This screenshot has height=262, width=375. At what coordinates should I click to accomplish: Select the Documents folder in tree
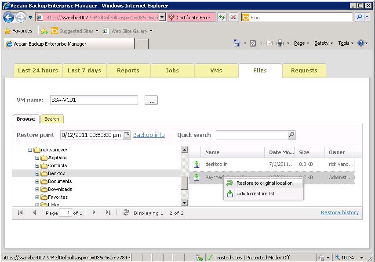pos(60,181)
